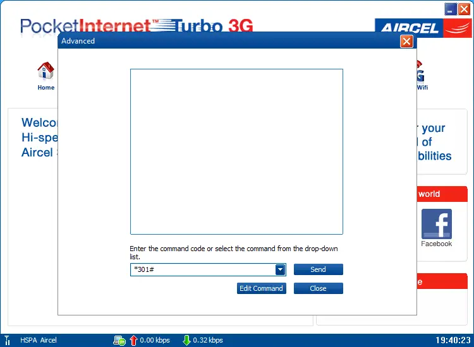Close the Advanced dialog with X

point(406,42)
